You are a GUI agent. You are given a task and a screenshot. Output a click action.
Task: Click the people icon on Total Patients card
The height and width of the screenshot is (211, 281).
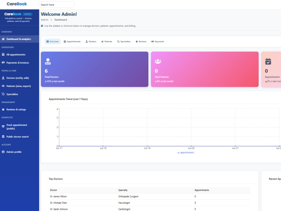tap(158, 61)
